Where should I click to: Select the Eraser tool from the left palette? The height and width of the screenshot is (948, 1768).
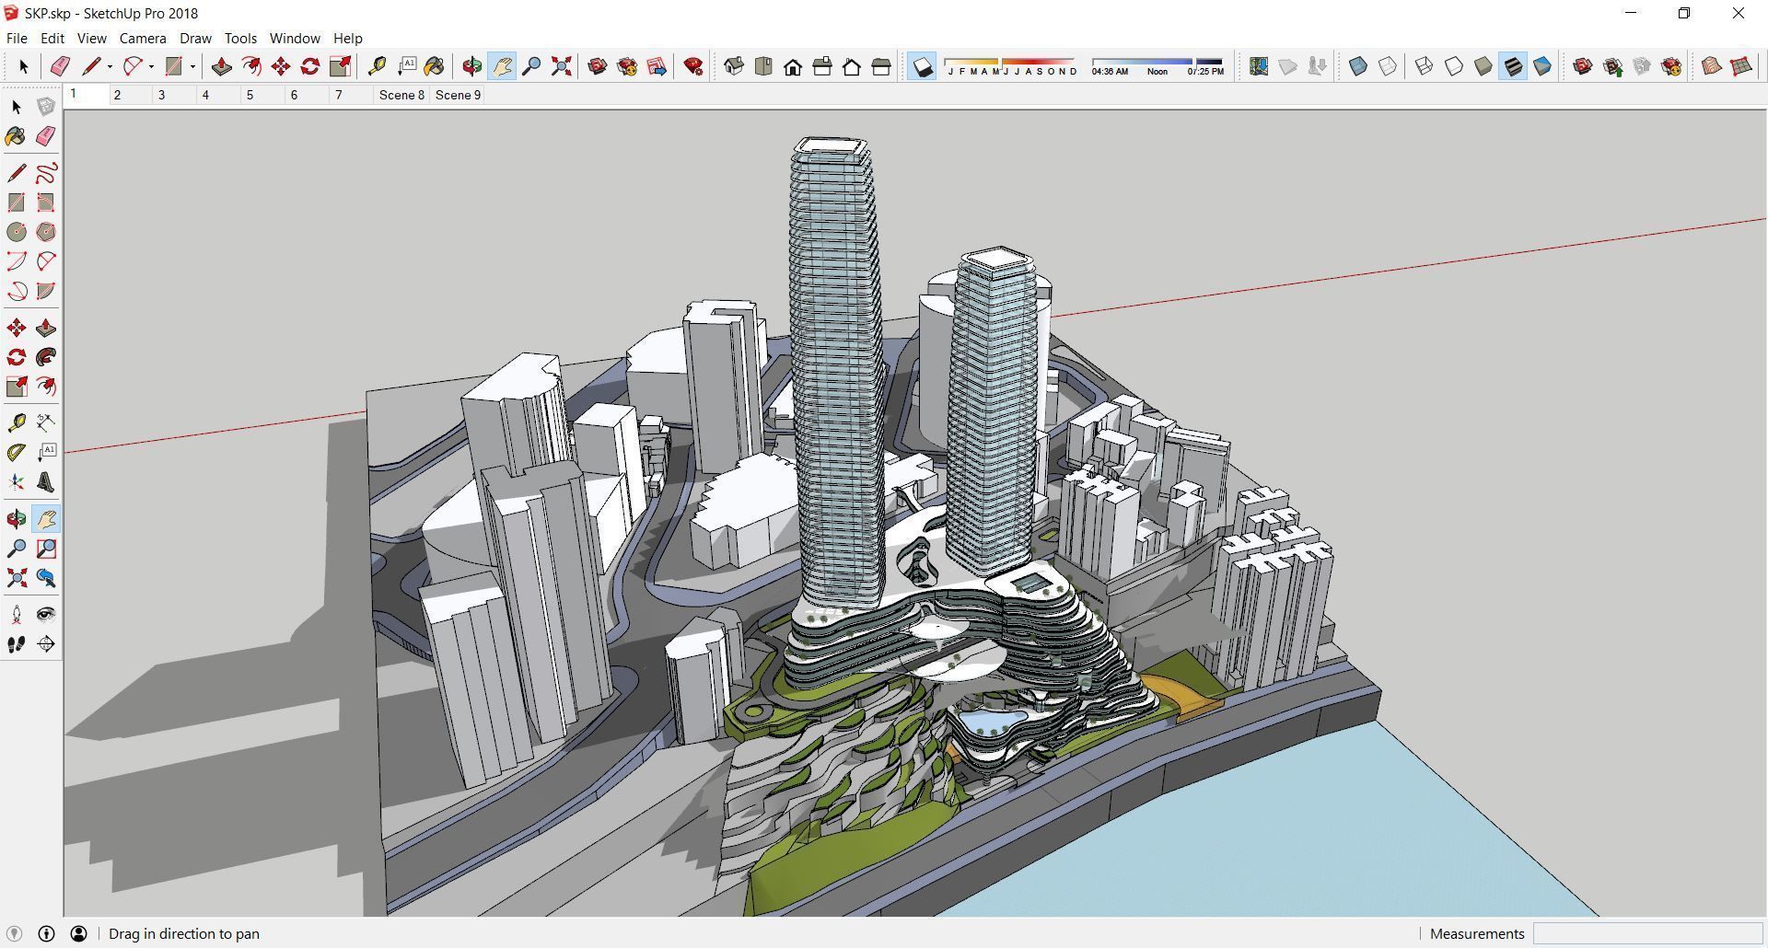(44, 136)
